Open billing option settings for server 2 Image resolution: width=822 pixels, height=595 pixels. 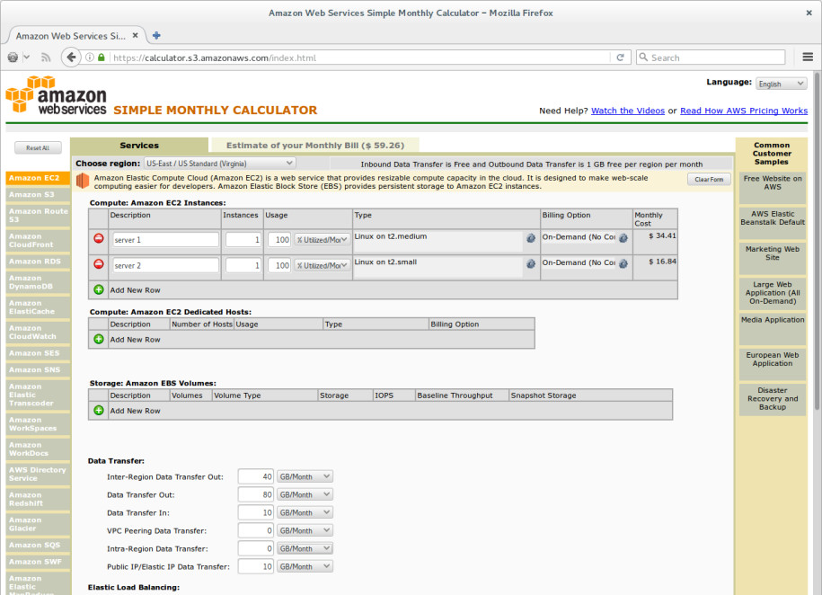[x=623, y=264]
